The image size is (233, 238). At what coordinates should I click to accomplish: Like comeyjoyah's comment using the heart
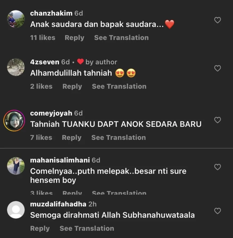[217, 120]
